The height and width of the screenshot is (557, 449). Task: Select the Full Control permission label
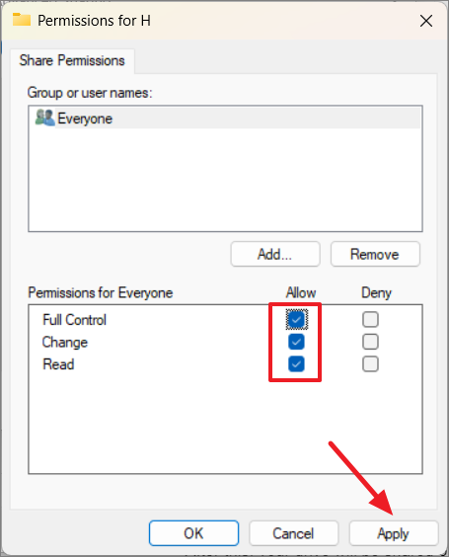[75, 320]
